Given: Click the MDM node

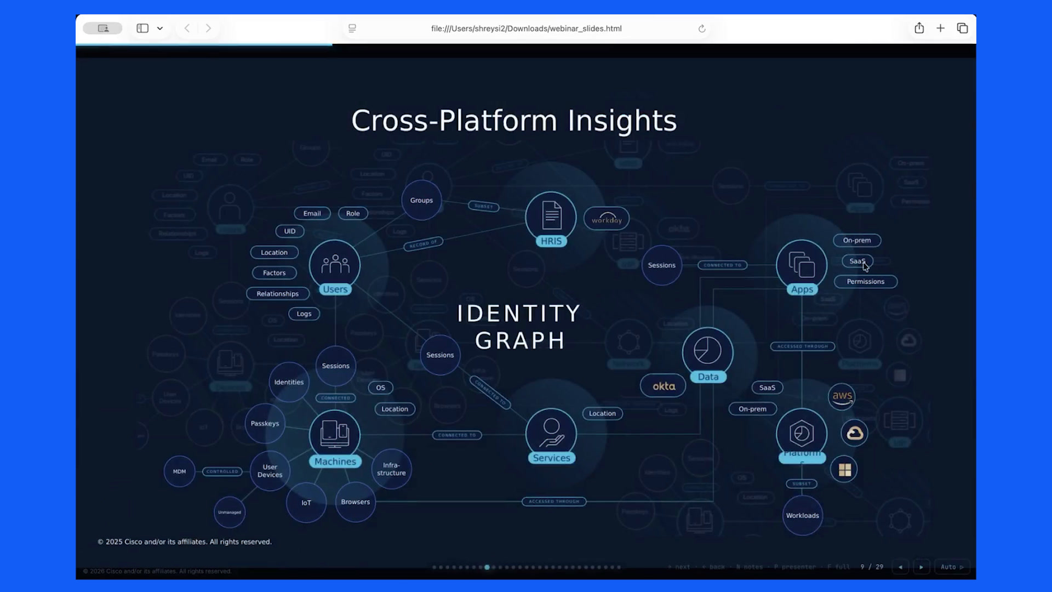Looking at the screenshot, I should point(179,471).
